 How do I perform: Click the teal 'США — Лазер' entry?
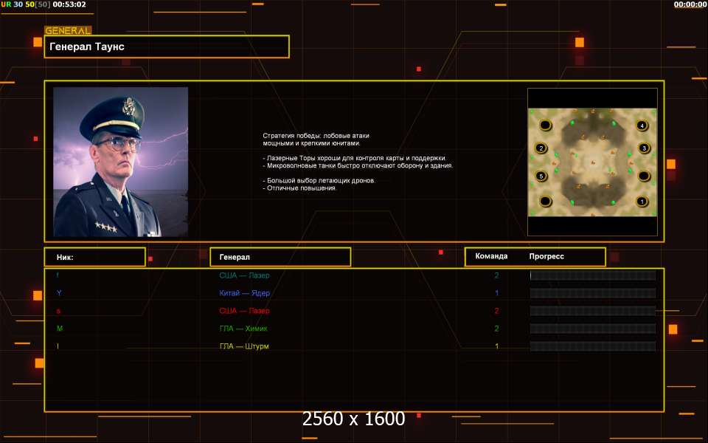click(244, 275)
